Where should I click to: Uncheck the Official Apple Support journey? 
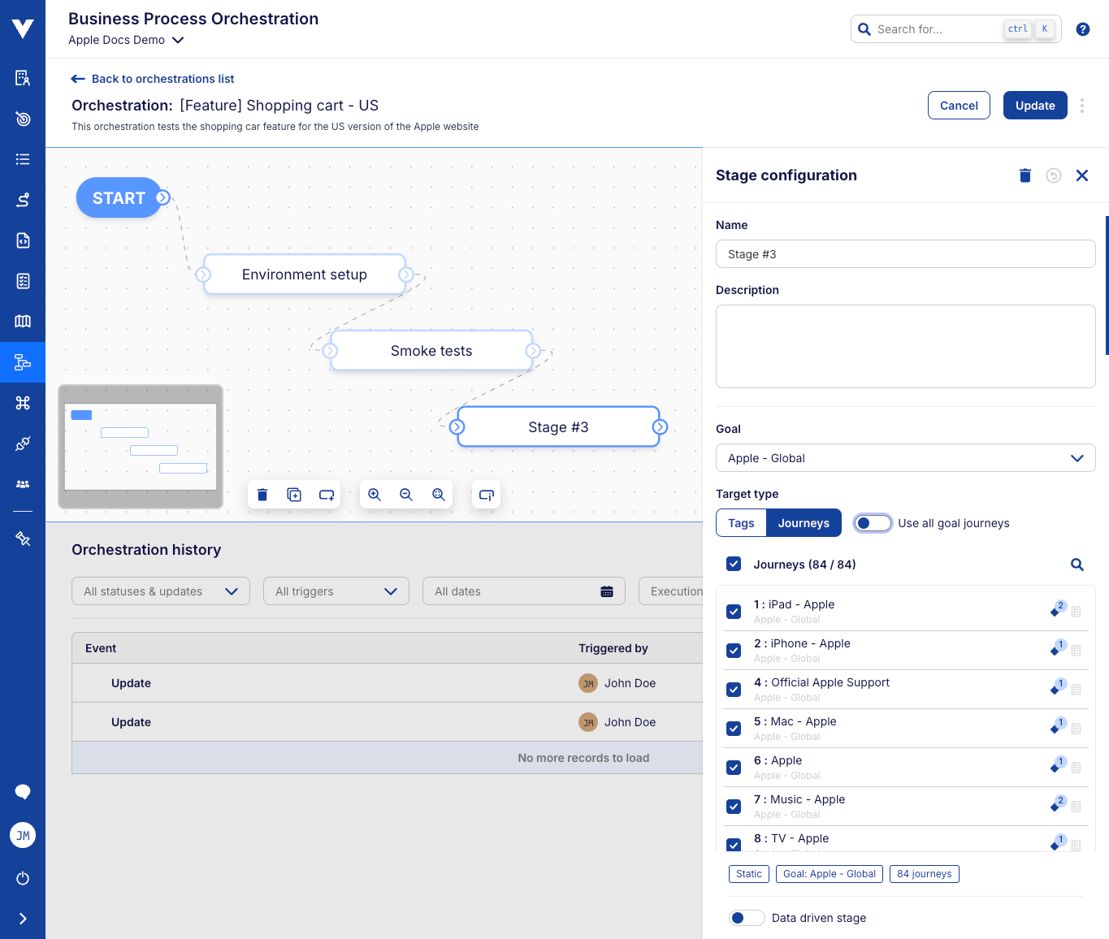(x=734, y=690)
